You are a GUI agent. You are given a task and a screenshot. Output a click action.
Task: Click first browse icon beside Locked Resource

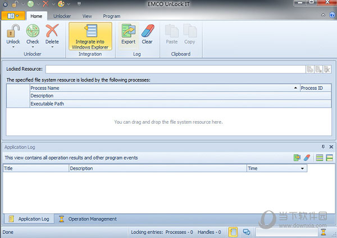(x=310, y=69)
